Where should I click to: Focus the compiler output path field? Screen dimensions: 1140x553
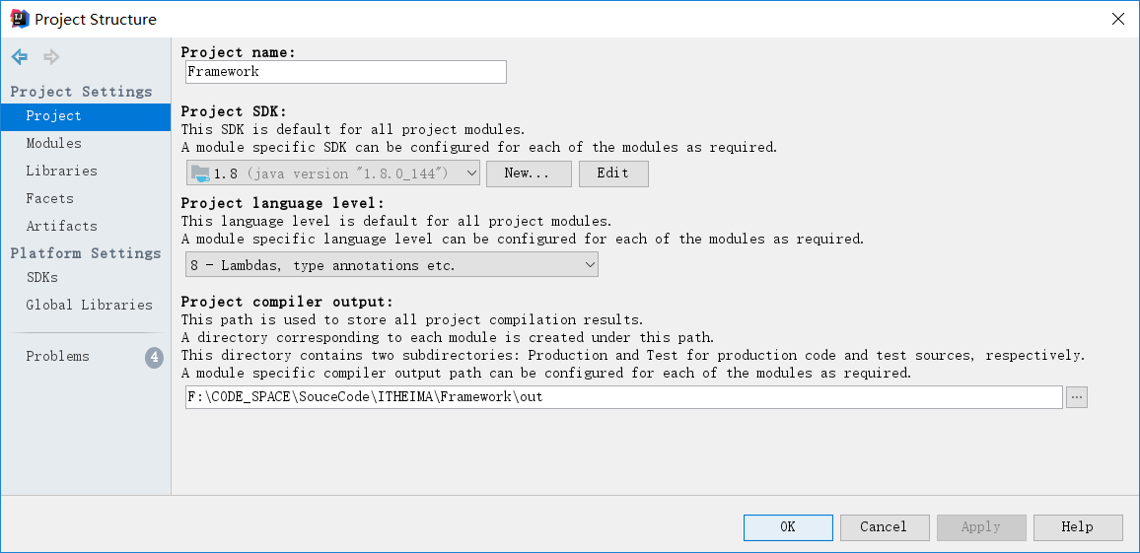tap(623, 397)
